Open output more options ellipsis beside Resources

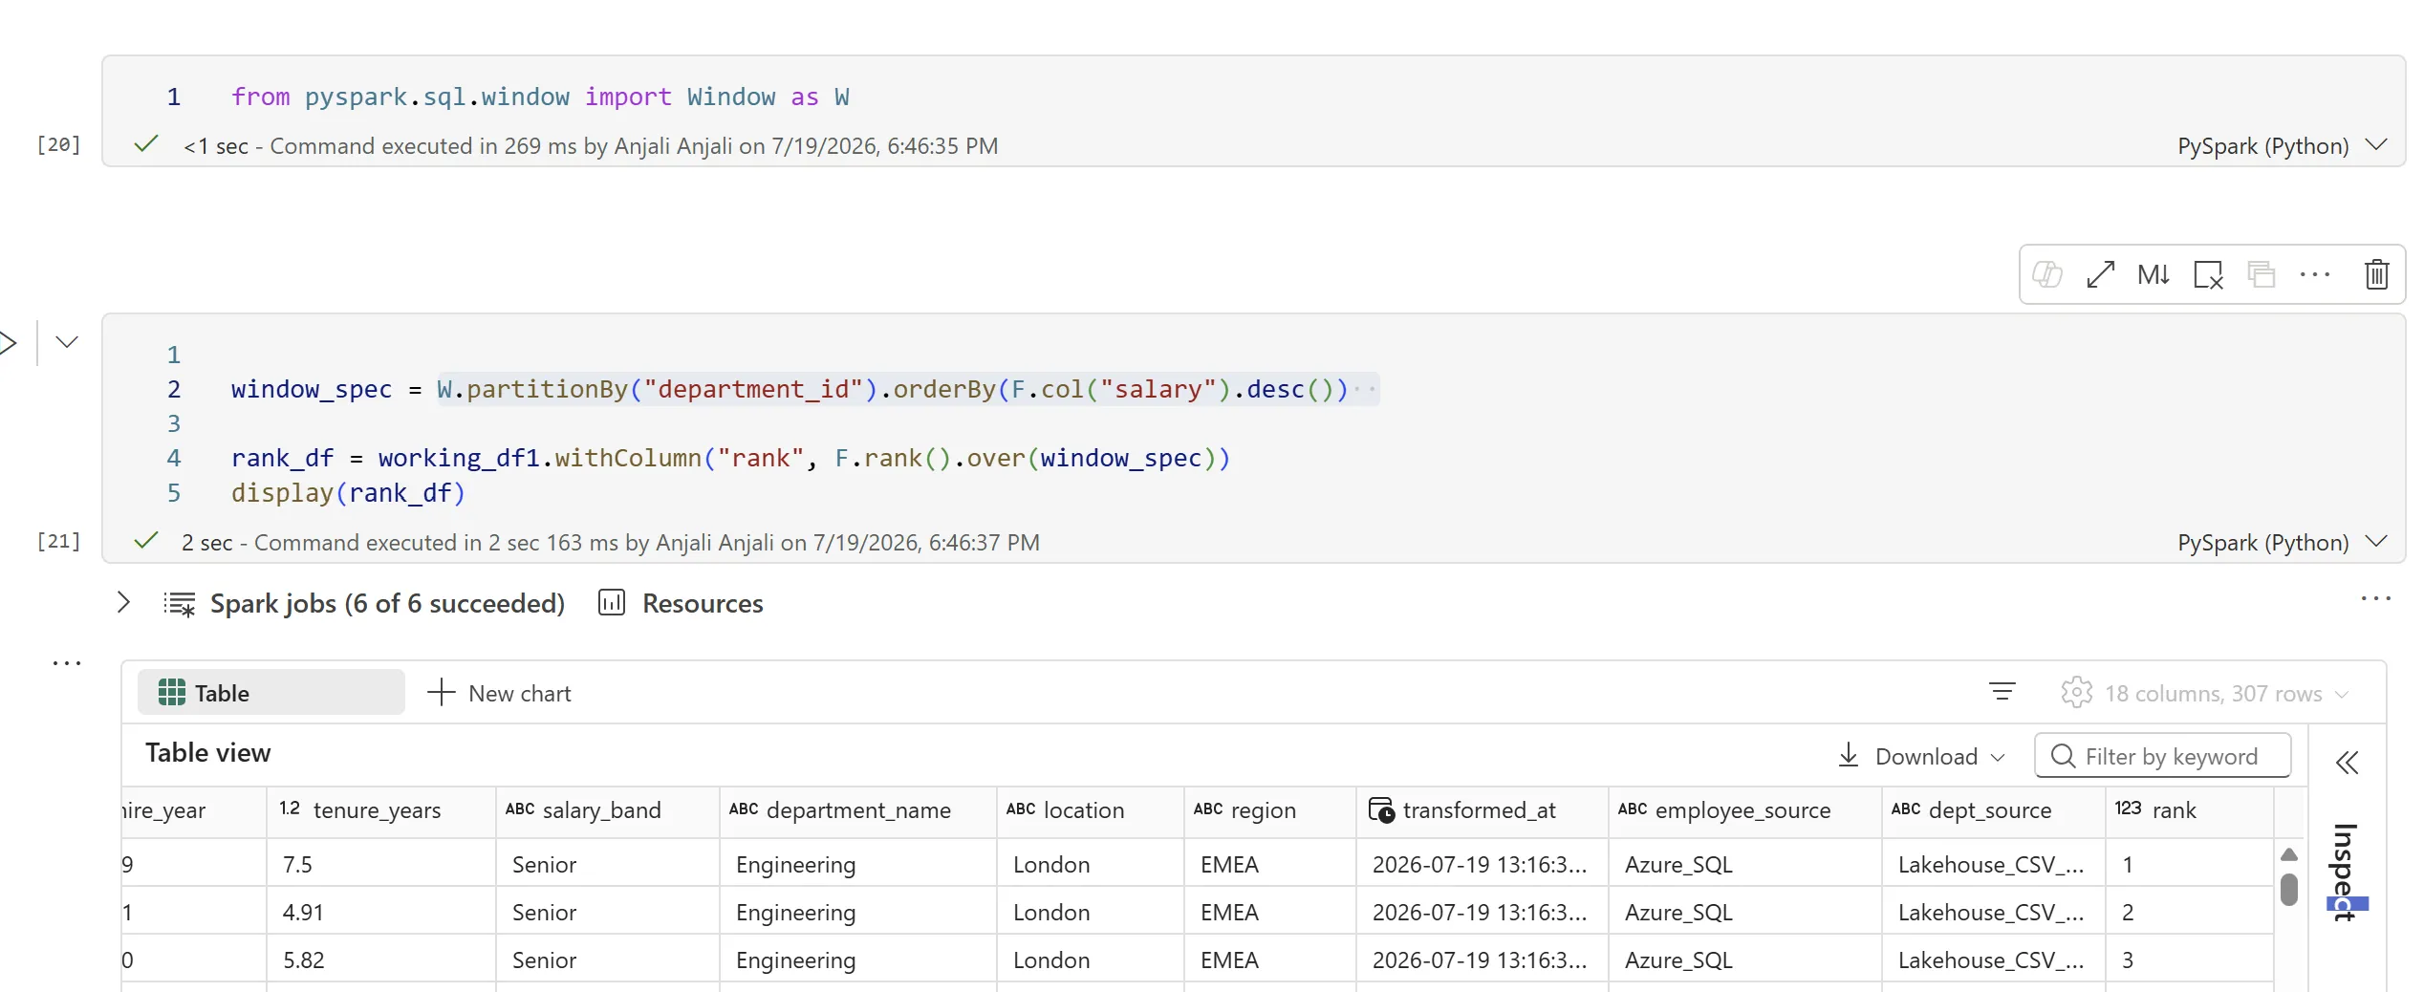tap(2375, 599)
